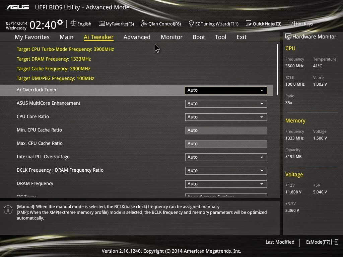Switch to the Boot tab
The height and width of the screenshot is (257, 343).
[199, 37]
